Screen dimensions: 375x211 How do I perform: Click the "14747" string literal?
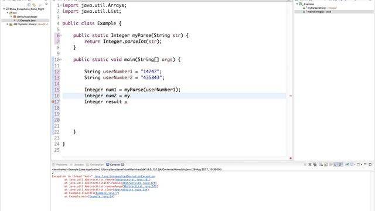click(150, 72)
